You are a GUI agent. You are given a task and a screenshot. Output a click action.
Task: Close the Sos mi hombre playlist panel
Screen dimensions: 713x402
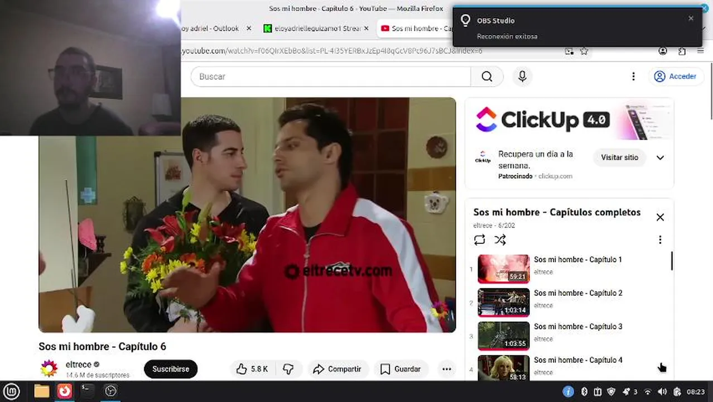click(x=660, y=217)
